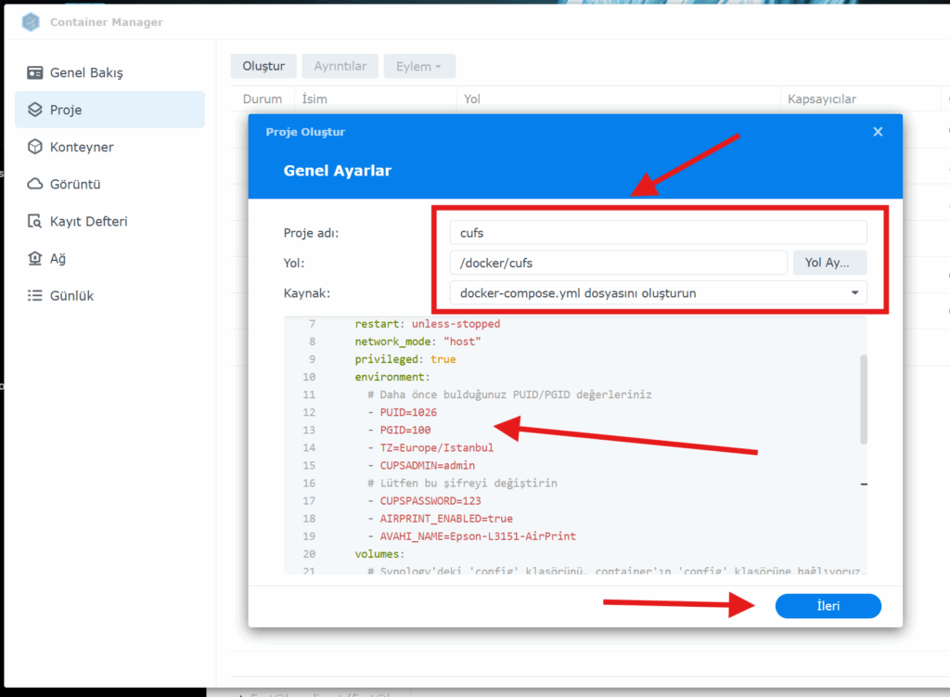Click the Günlük list icon
The image size is (950, 697).
click(x=35, y=296)
